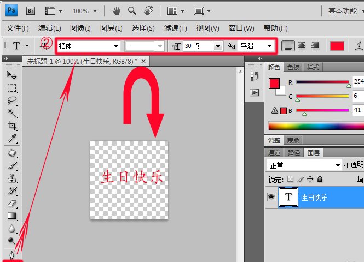Select the Brush tool
The height and width of the screenshot is (262, 364).
pos(12,166)
